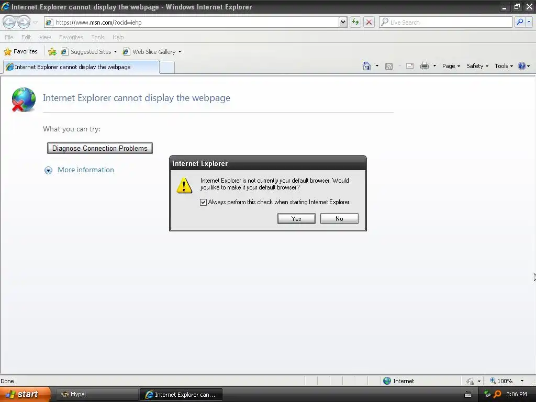Image resolution: width=536 pixels, height=402 pixels.
Task: Click the zoom level 100% button
Action: pyautogui.click(x=501, y=381)
